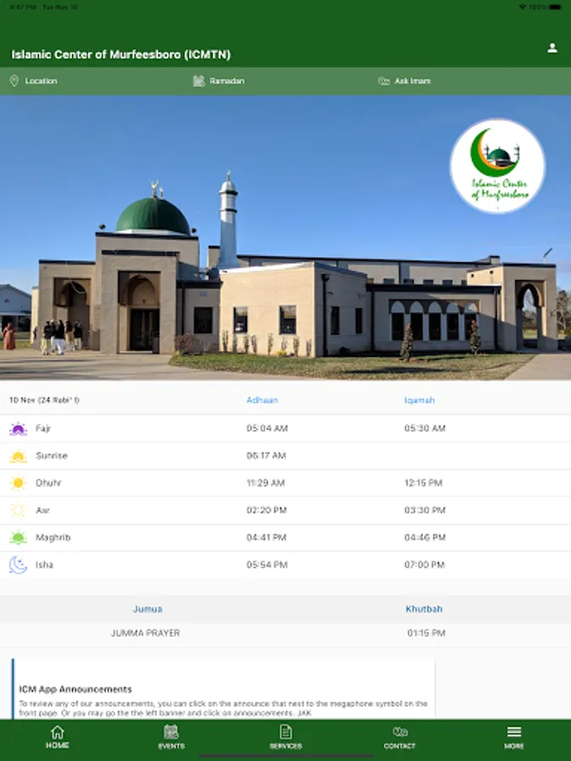Select Asr iqamah time 03:30 PM

click(x=425, y=510)
